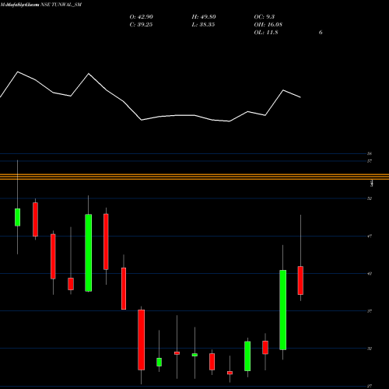Click the 32 price axis label
Viewport: 389px width, 389px height.
[370, 349]
